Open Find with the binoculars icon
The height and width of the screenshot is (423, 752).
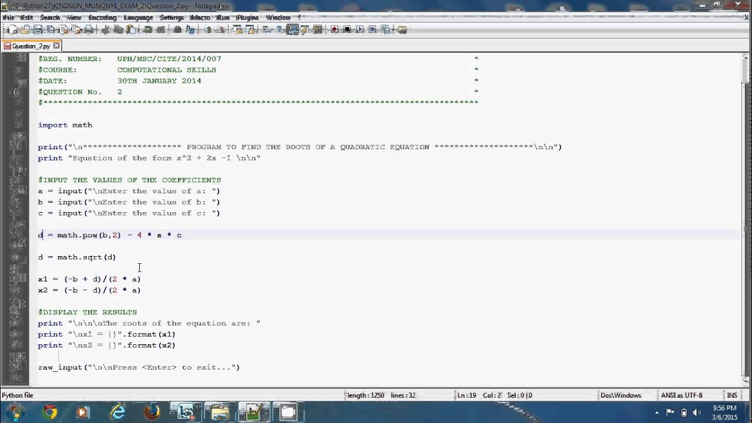pos(177,29)
